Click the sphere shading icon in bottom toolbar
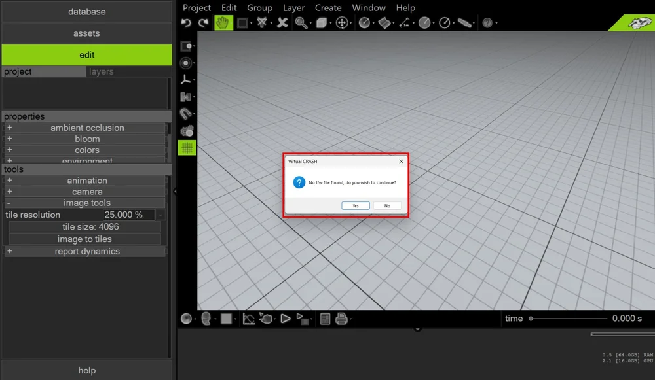Viewport: 655px width, 380px height. pos(186,319)
